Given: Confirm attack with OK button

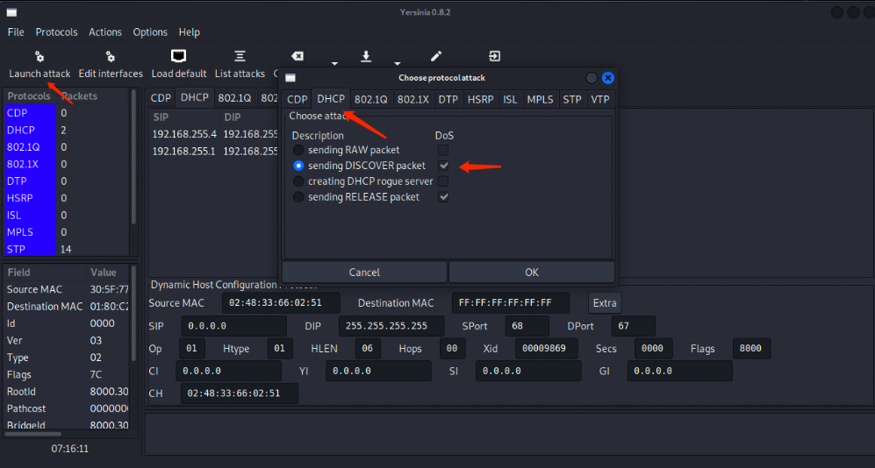Looking at the screenshot, I should [x=532, y=272].
